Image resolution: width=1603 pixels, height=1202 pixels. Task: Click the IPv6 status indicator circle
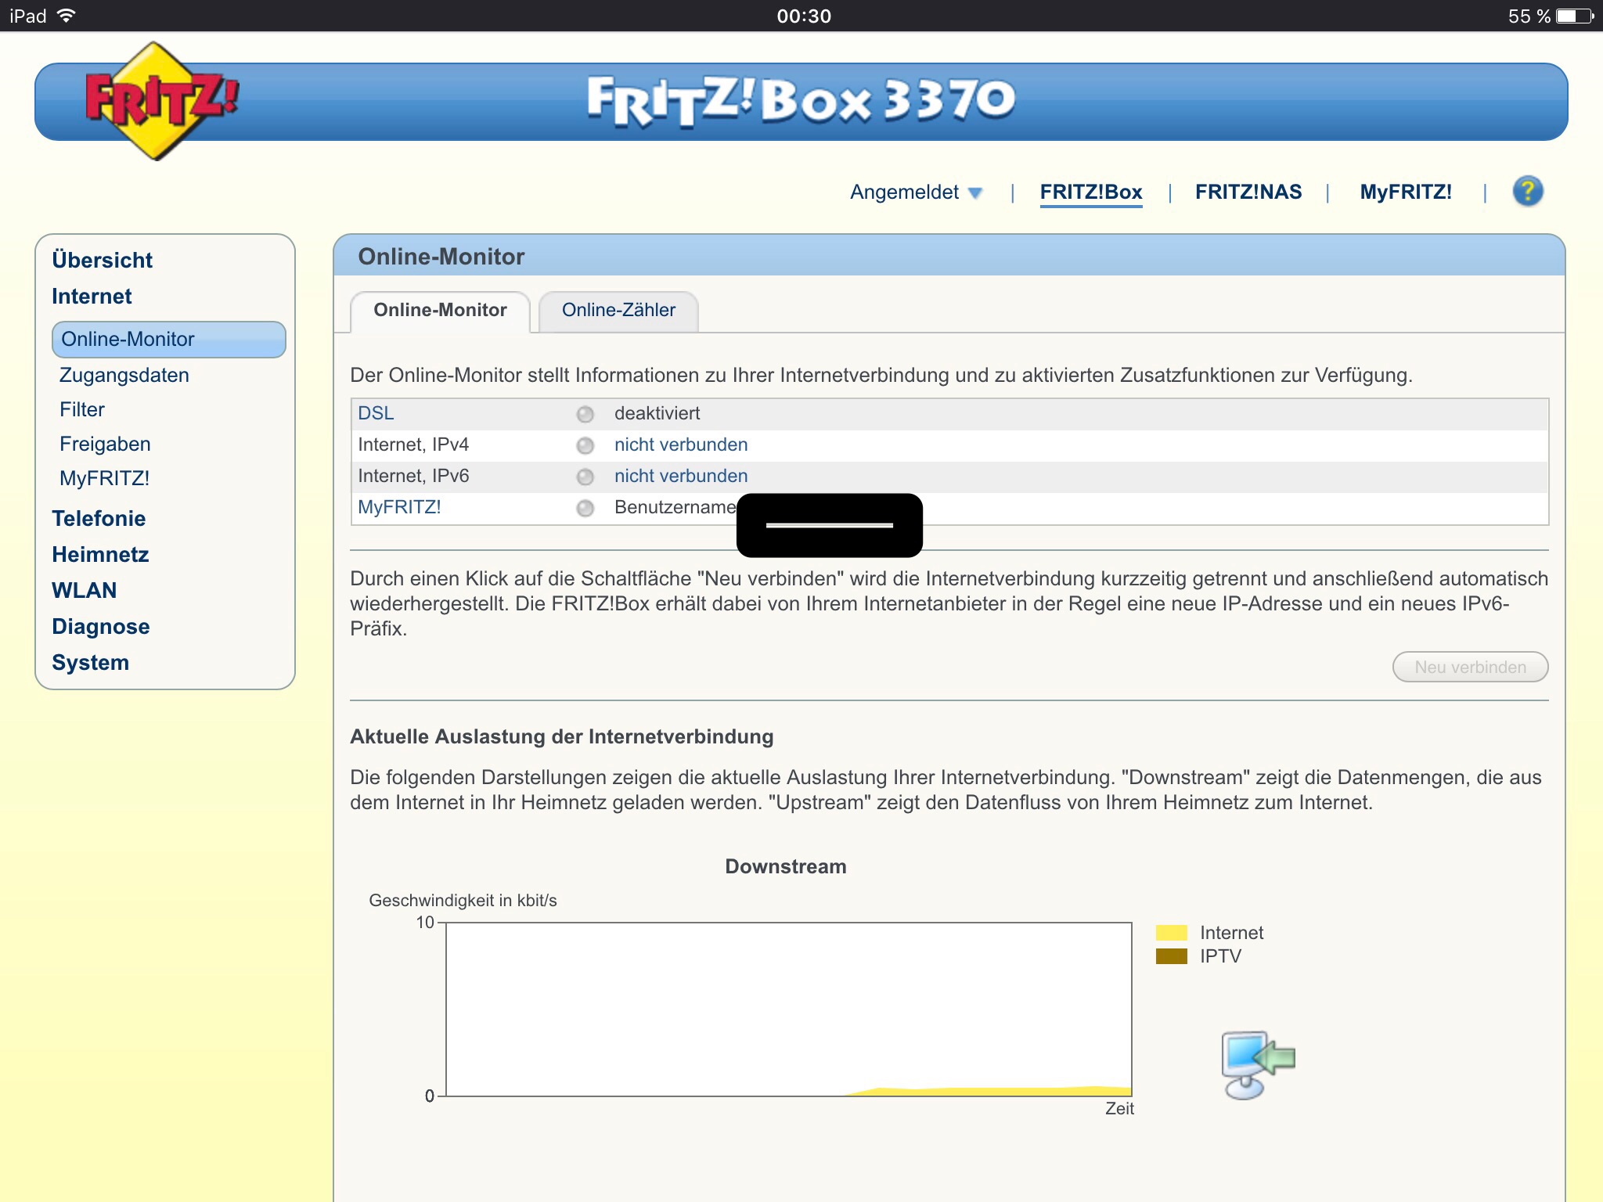pyautogui.click(x=585, y=477)
